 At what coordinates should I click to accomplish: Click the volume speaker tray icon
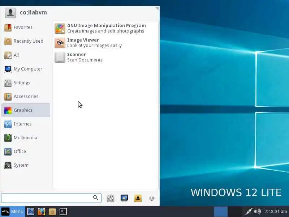click(x=257, y=212)
